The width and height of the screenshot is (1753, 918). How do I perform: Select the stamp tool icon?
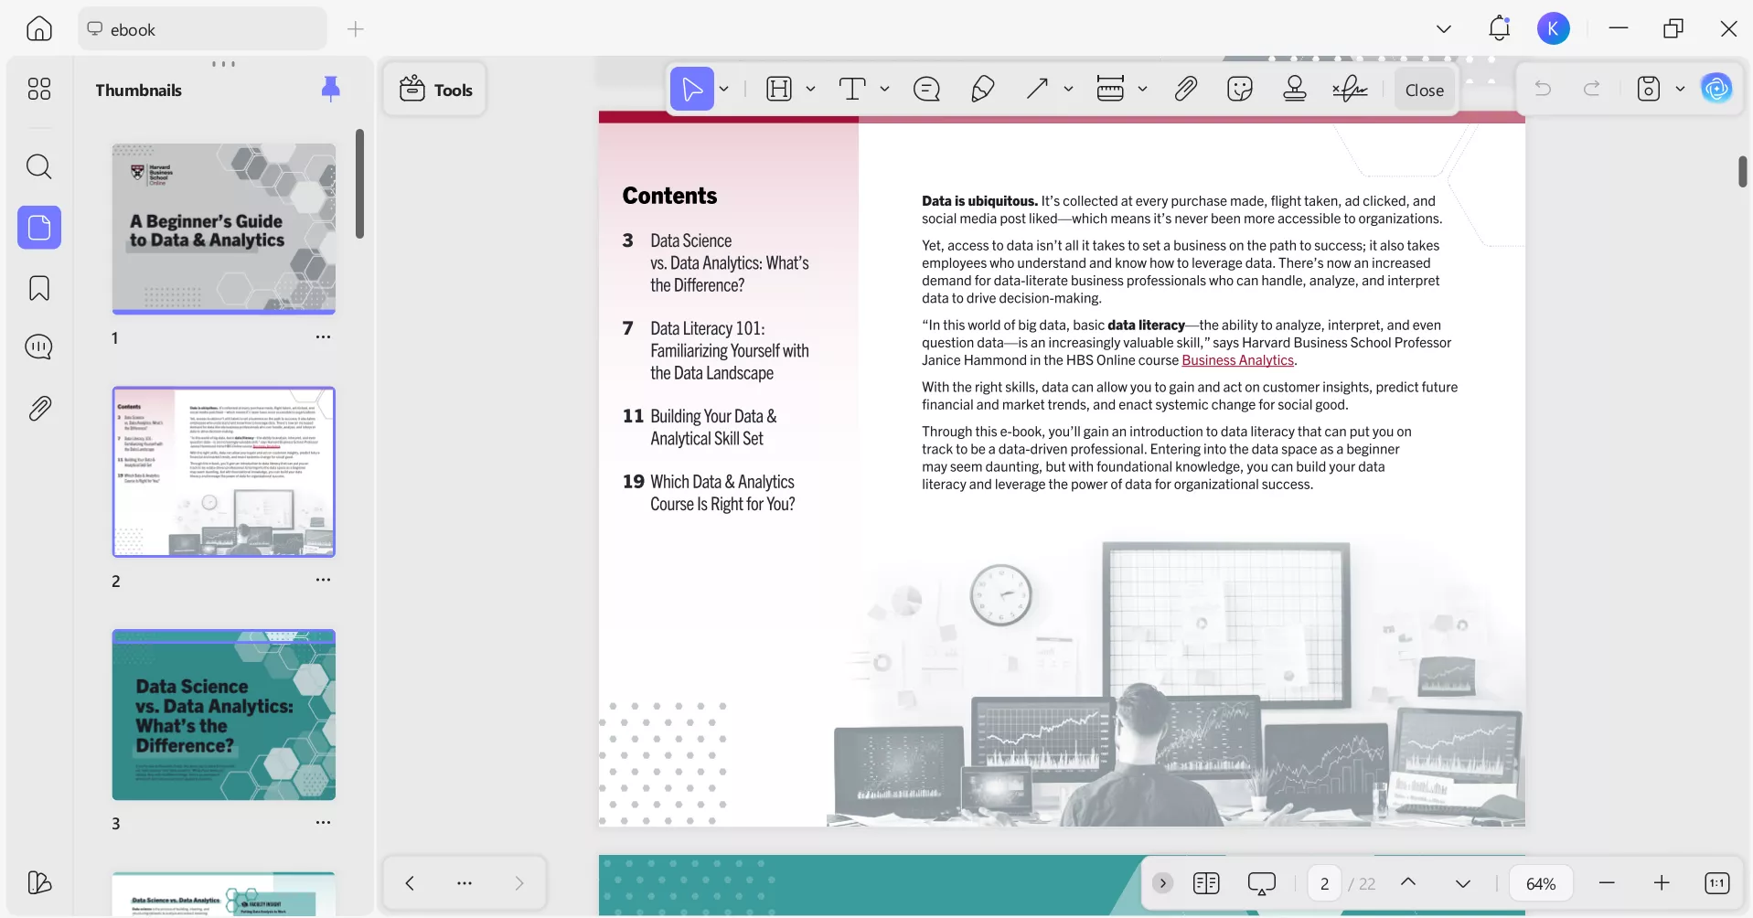[x=1294, y=89]
